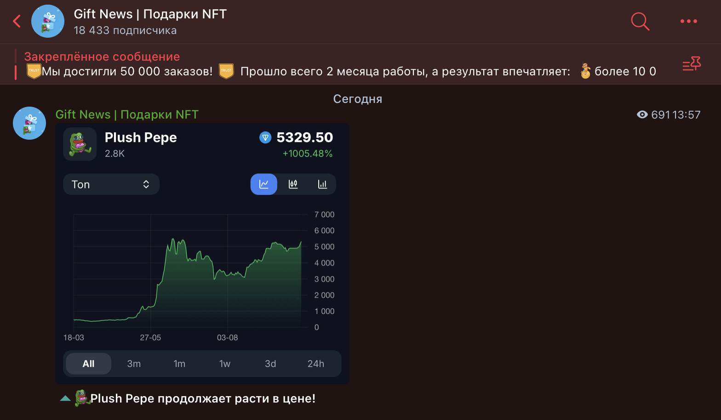Open the Gift News channel avatar

[48, 21]
